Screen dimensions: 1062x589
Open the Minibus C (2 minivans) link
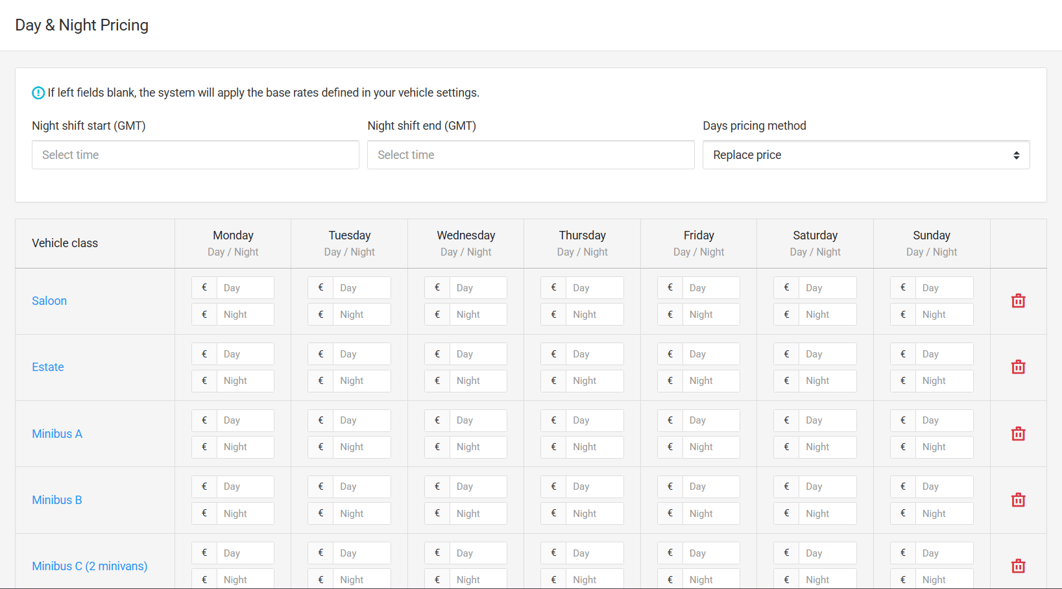point(90,566)
